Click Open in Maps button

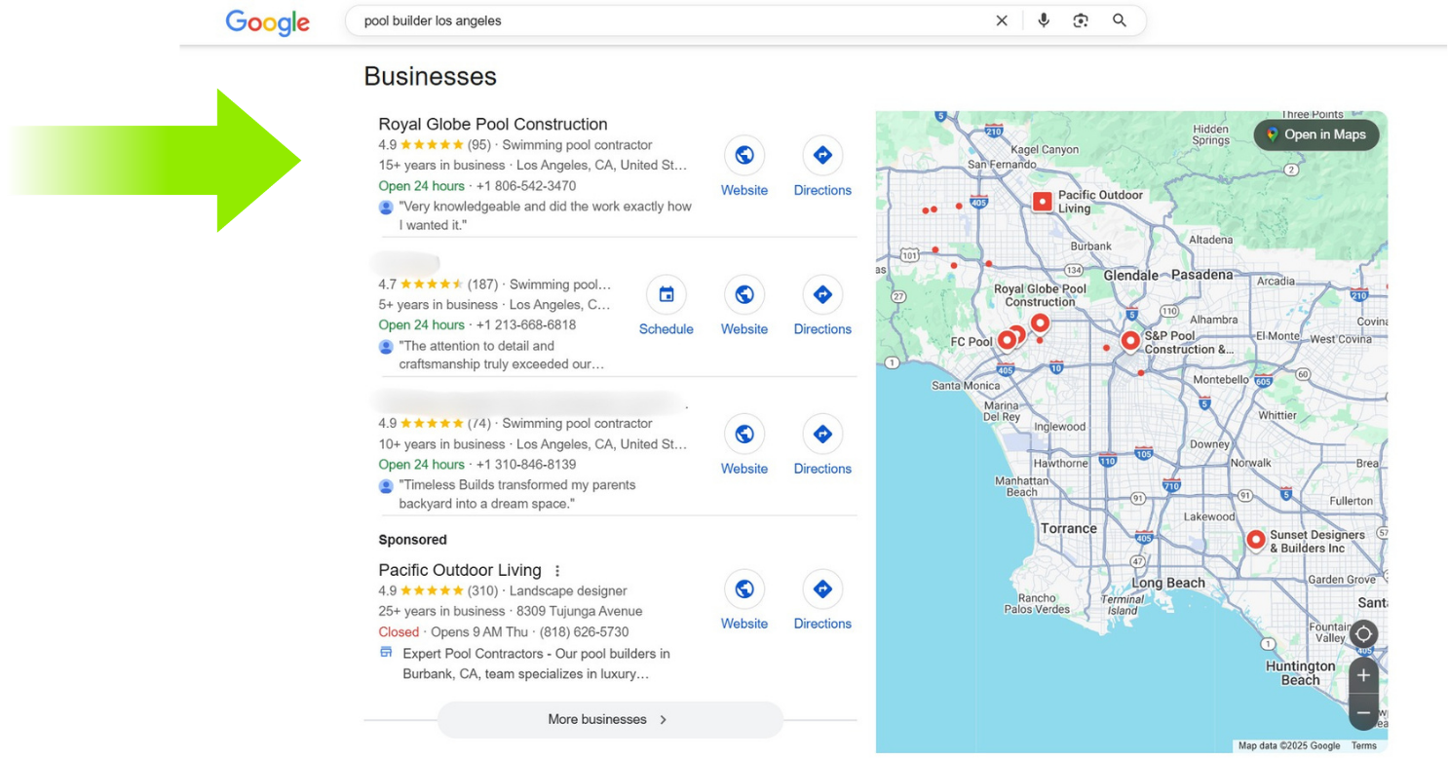pos(1316,134)
